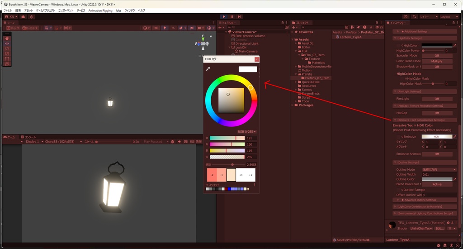Click the Play button

tap(224, 17)
